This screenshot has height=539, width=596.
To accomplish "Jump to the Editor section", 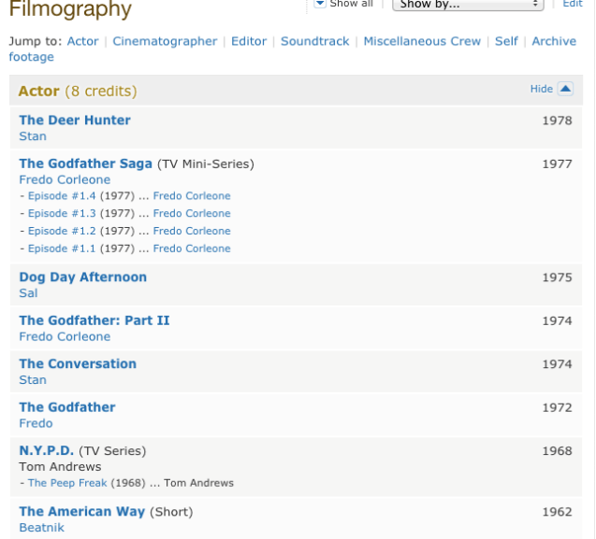I will tap(249, 41).
